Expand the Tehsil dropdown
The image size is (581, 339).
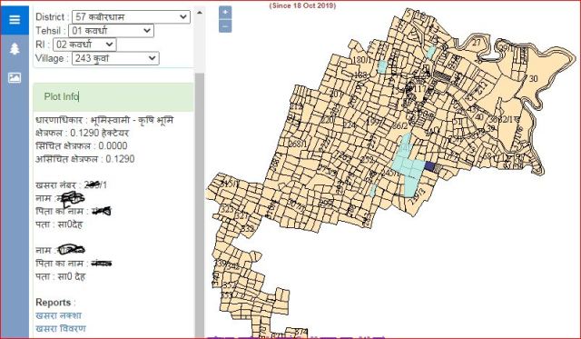click(x=111, y=31)
